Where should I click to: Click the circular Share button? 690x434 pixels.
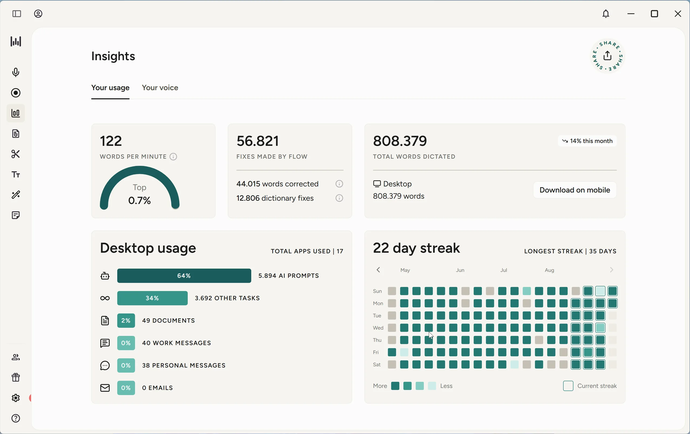[x=608, y=56]
